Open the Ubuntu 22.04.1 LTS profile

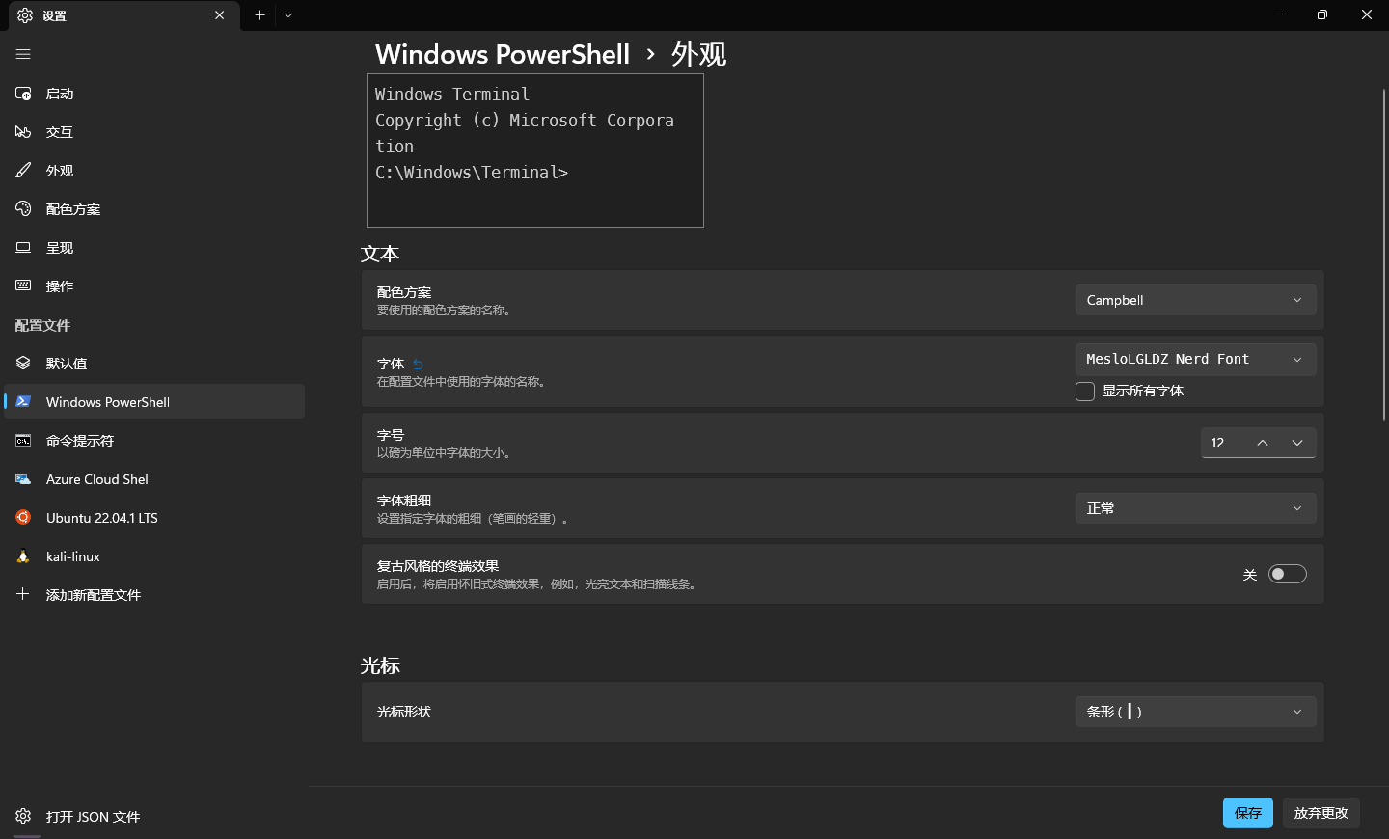(101, 518)
